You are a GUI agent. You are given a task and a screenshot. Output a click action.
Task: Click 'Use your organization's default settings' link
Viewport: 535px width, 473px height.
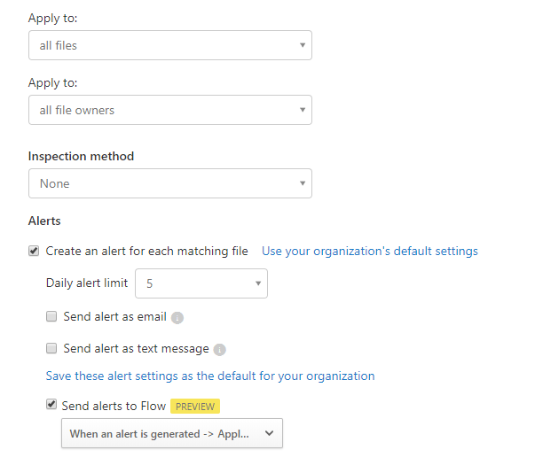pos(369,251)
